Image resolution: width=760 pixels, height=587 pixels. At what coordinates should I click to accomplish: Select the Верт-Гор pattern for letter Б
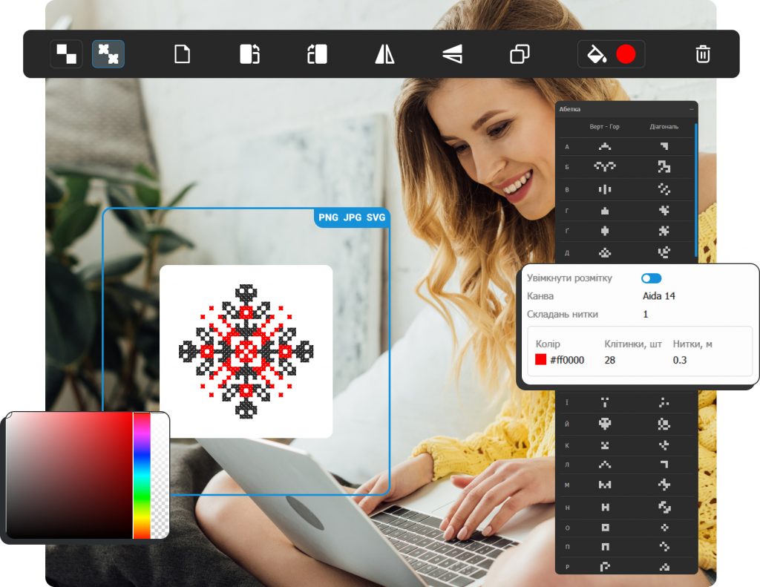(605, 167)
